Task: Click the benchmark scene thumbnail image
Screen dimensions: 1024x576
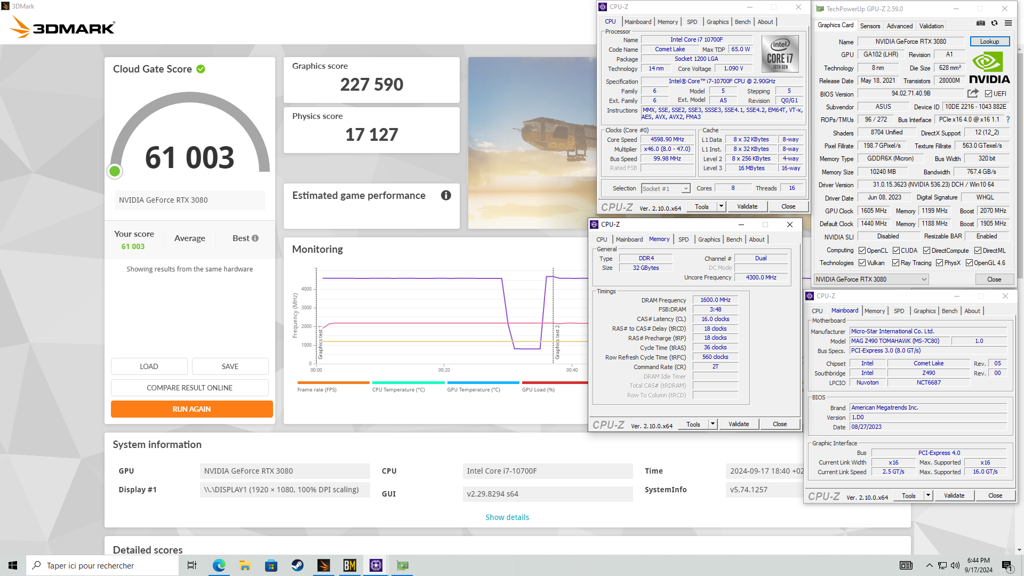Action: (532, 143)
